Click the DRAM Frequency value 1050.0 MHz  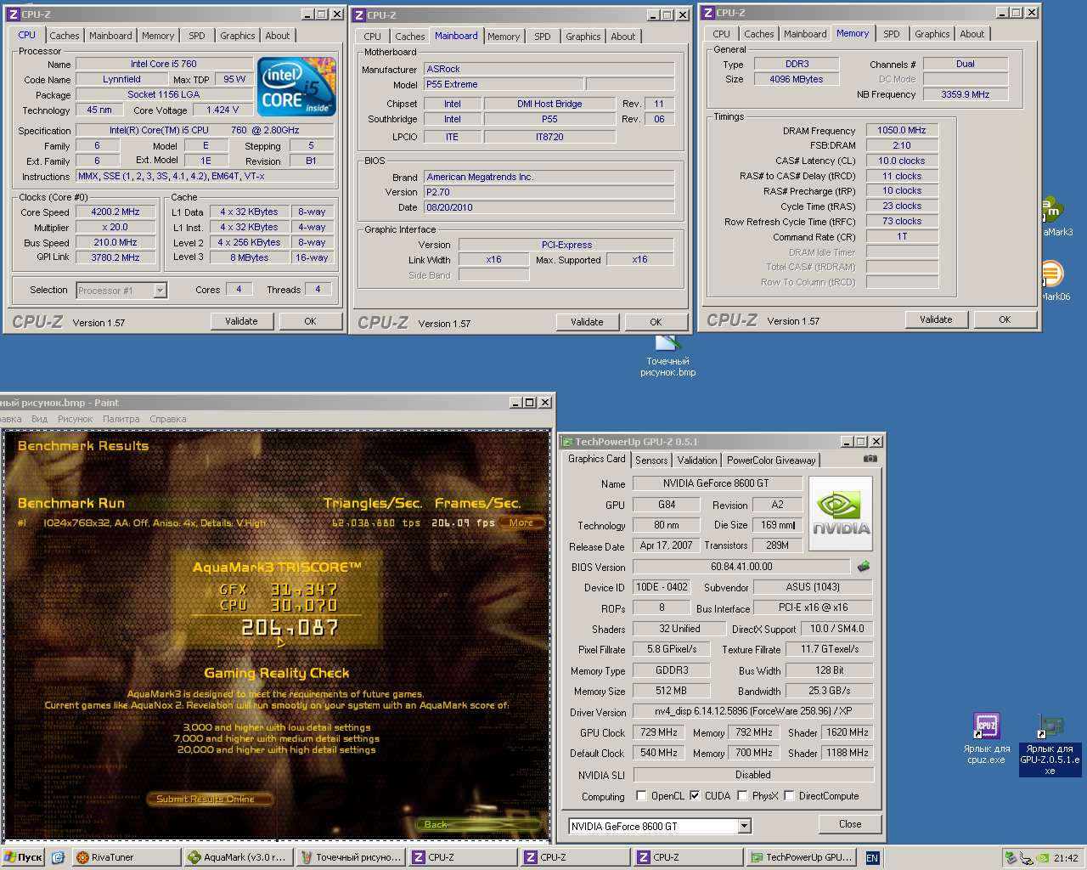902,130
